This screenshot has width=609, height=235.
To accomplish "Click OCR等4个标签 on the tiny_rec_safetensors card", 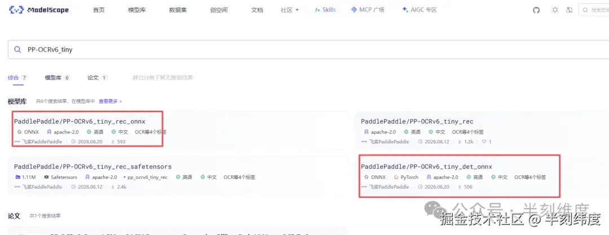I will 239,177.
